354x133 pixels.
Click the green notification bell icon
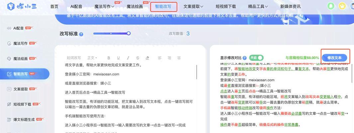click(331, 6)
